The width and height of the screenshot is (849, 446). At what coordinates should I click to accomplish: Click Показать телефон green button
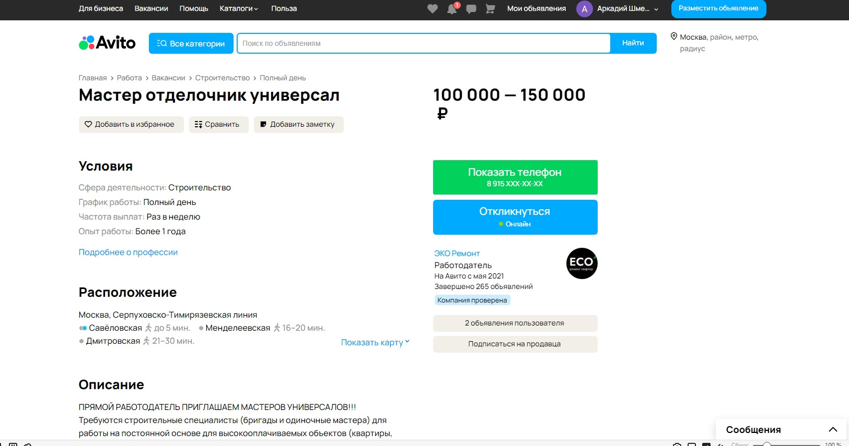click(x=515, y=177)
